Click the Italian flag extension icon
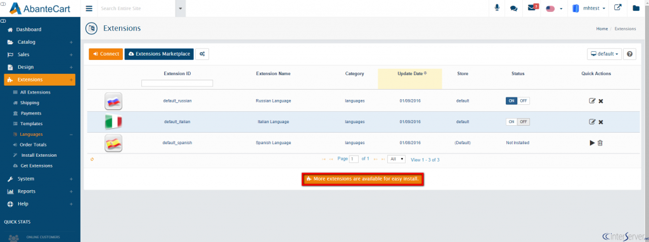 (113, 122)
